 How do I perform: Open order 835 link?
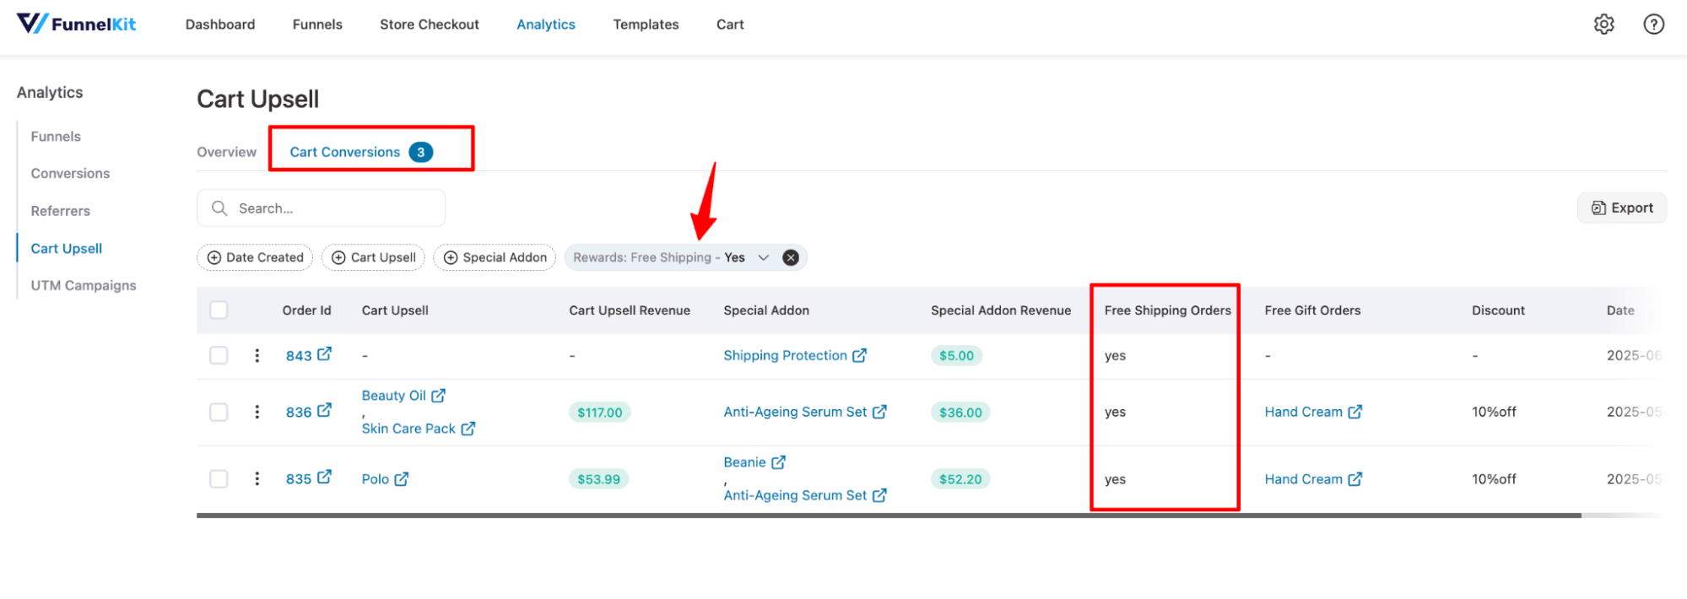click(x=299, y=479)
